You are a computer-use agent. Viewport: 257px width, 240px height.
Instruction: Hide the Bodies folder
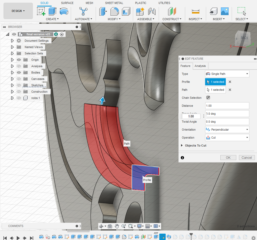click(19, 72)
